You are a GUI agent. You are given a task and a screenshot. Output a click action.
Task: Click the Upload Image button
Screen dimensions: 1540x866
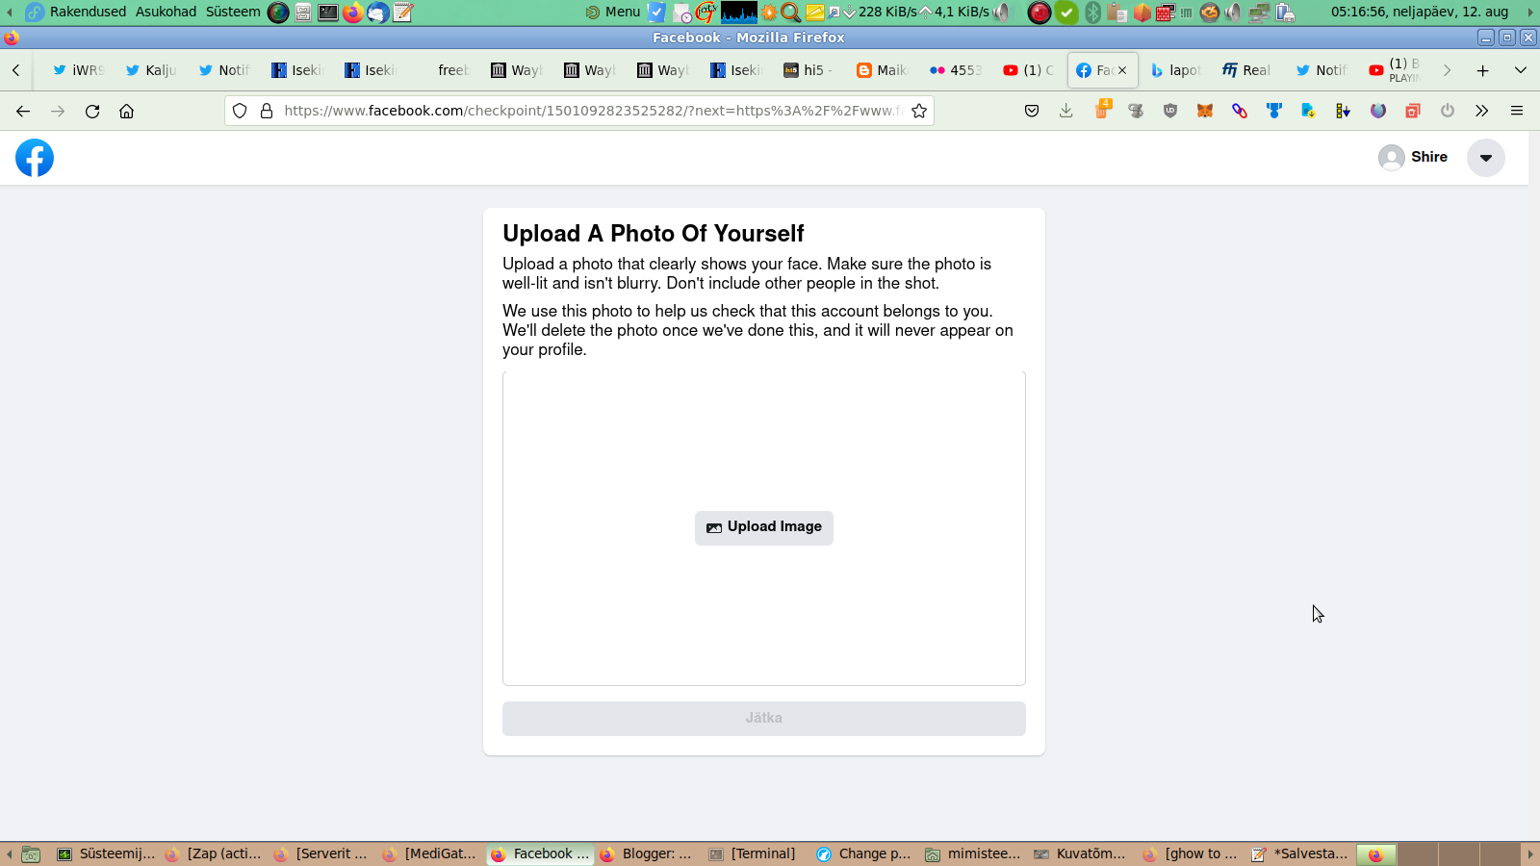(764, 527)
